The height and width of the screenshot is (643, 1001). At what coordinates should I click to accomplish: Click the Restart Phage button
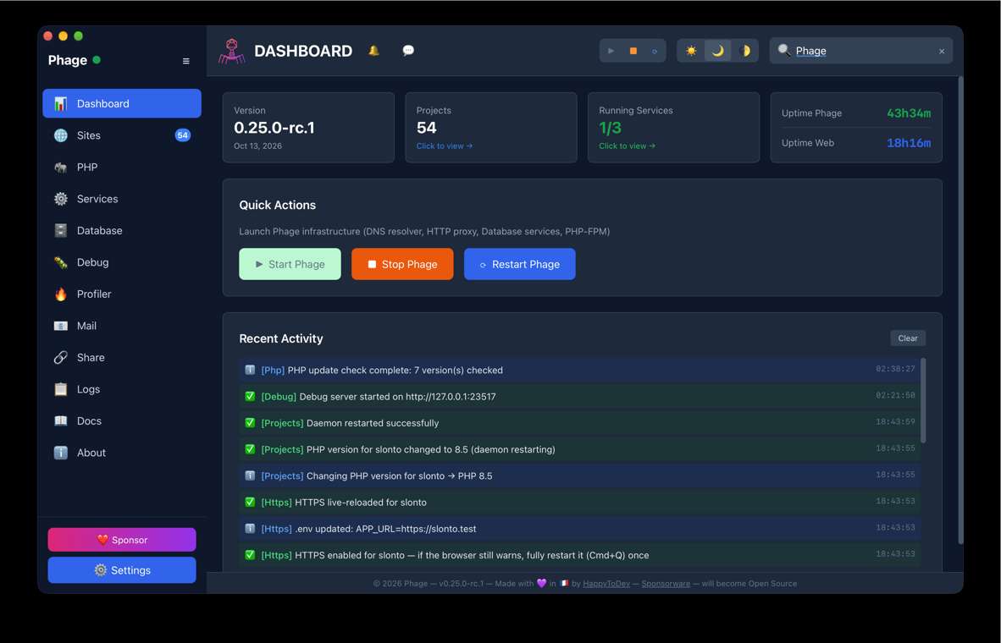click(520, 264)
